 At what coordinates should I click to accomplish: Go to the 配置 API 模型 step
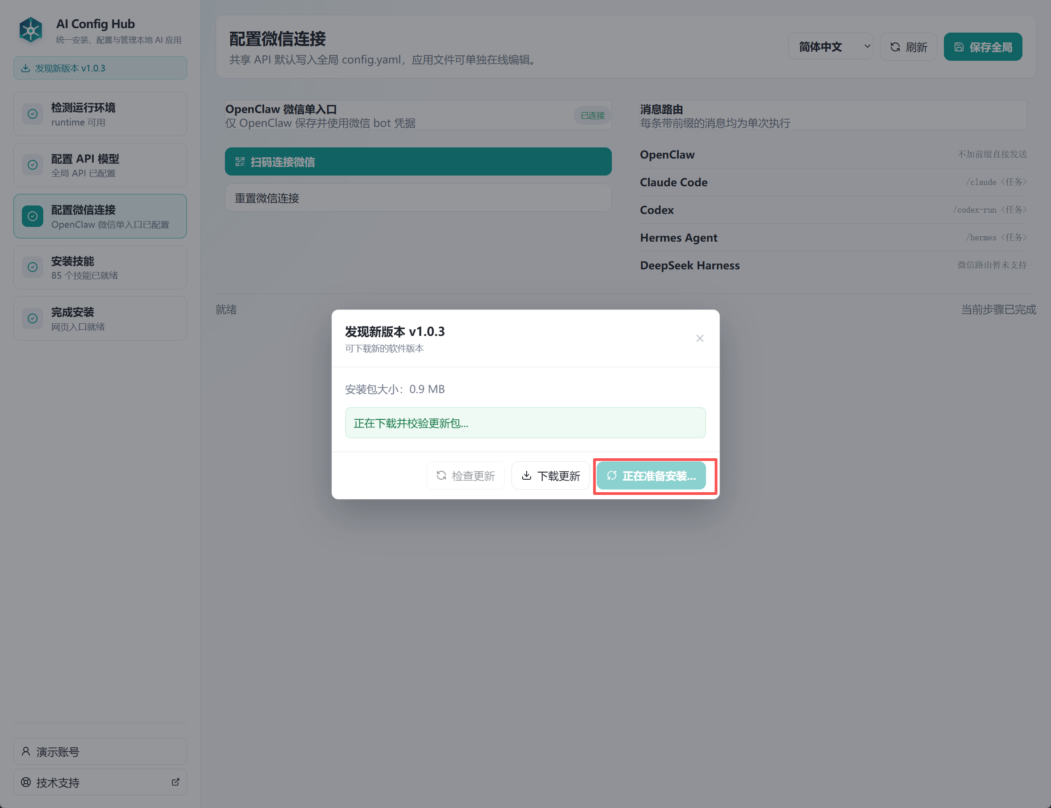(100, 165)
